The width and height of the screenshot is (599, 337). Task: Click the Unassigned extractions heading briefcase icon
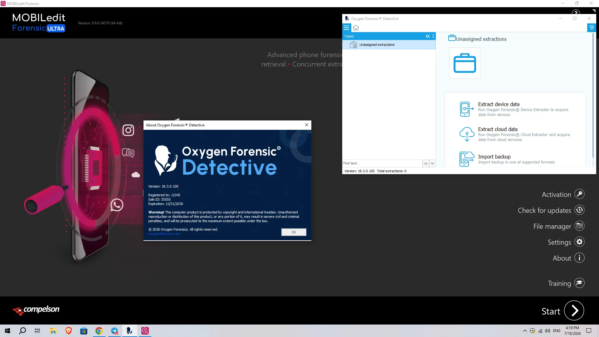[x=452, y=38]
